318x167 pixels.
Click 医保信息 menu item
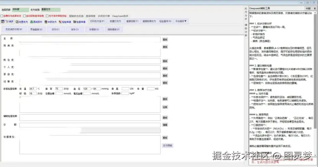click(x=90, y=16)
